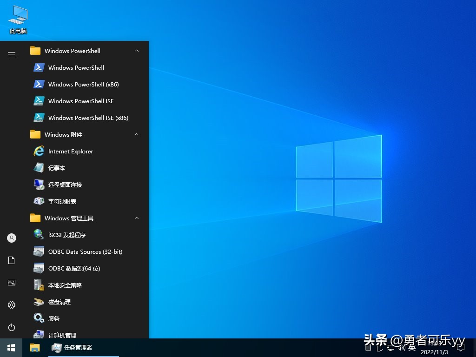Collapse the Windows PowerShell folder
The height and width of the screenshot is (357, 476).
click(137, 51)
